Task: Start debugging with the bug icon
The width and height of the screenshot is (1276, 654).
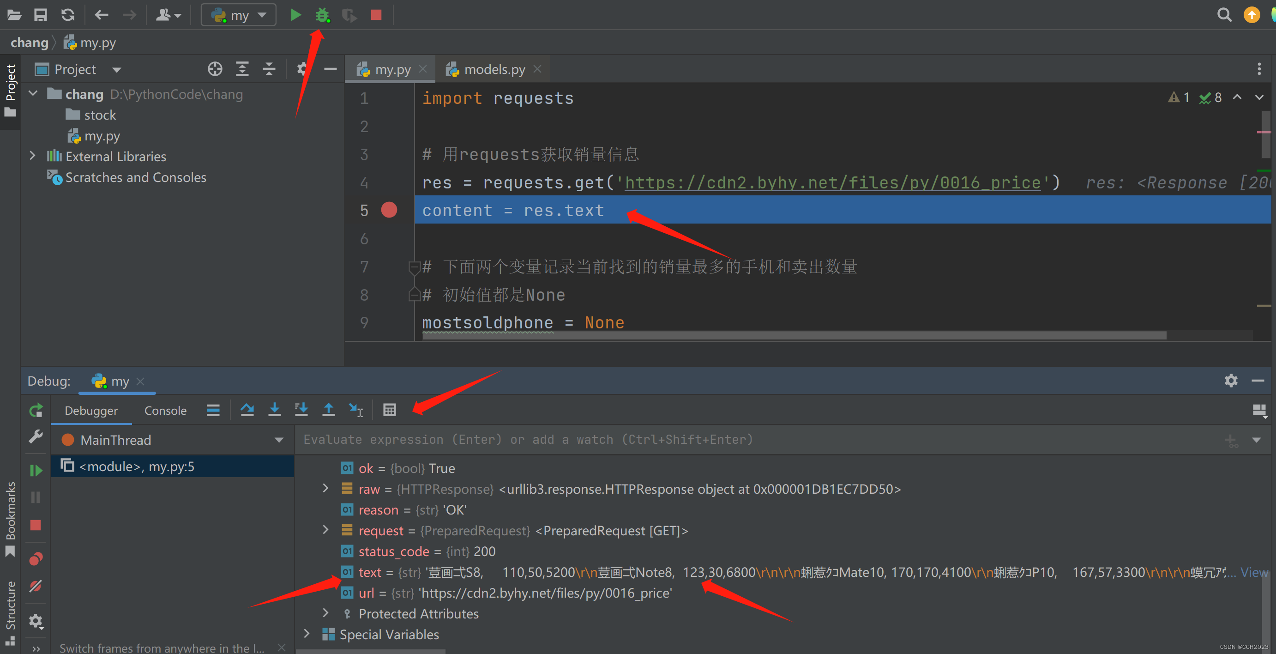Action: (323, 15)
